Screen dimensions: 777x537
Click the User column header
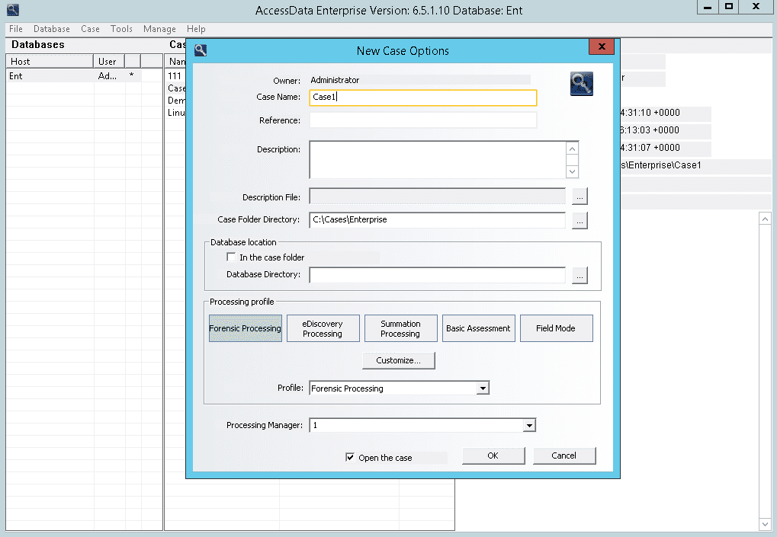click(x=109, y=62)
